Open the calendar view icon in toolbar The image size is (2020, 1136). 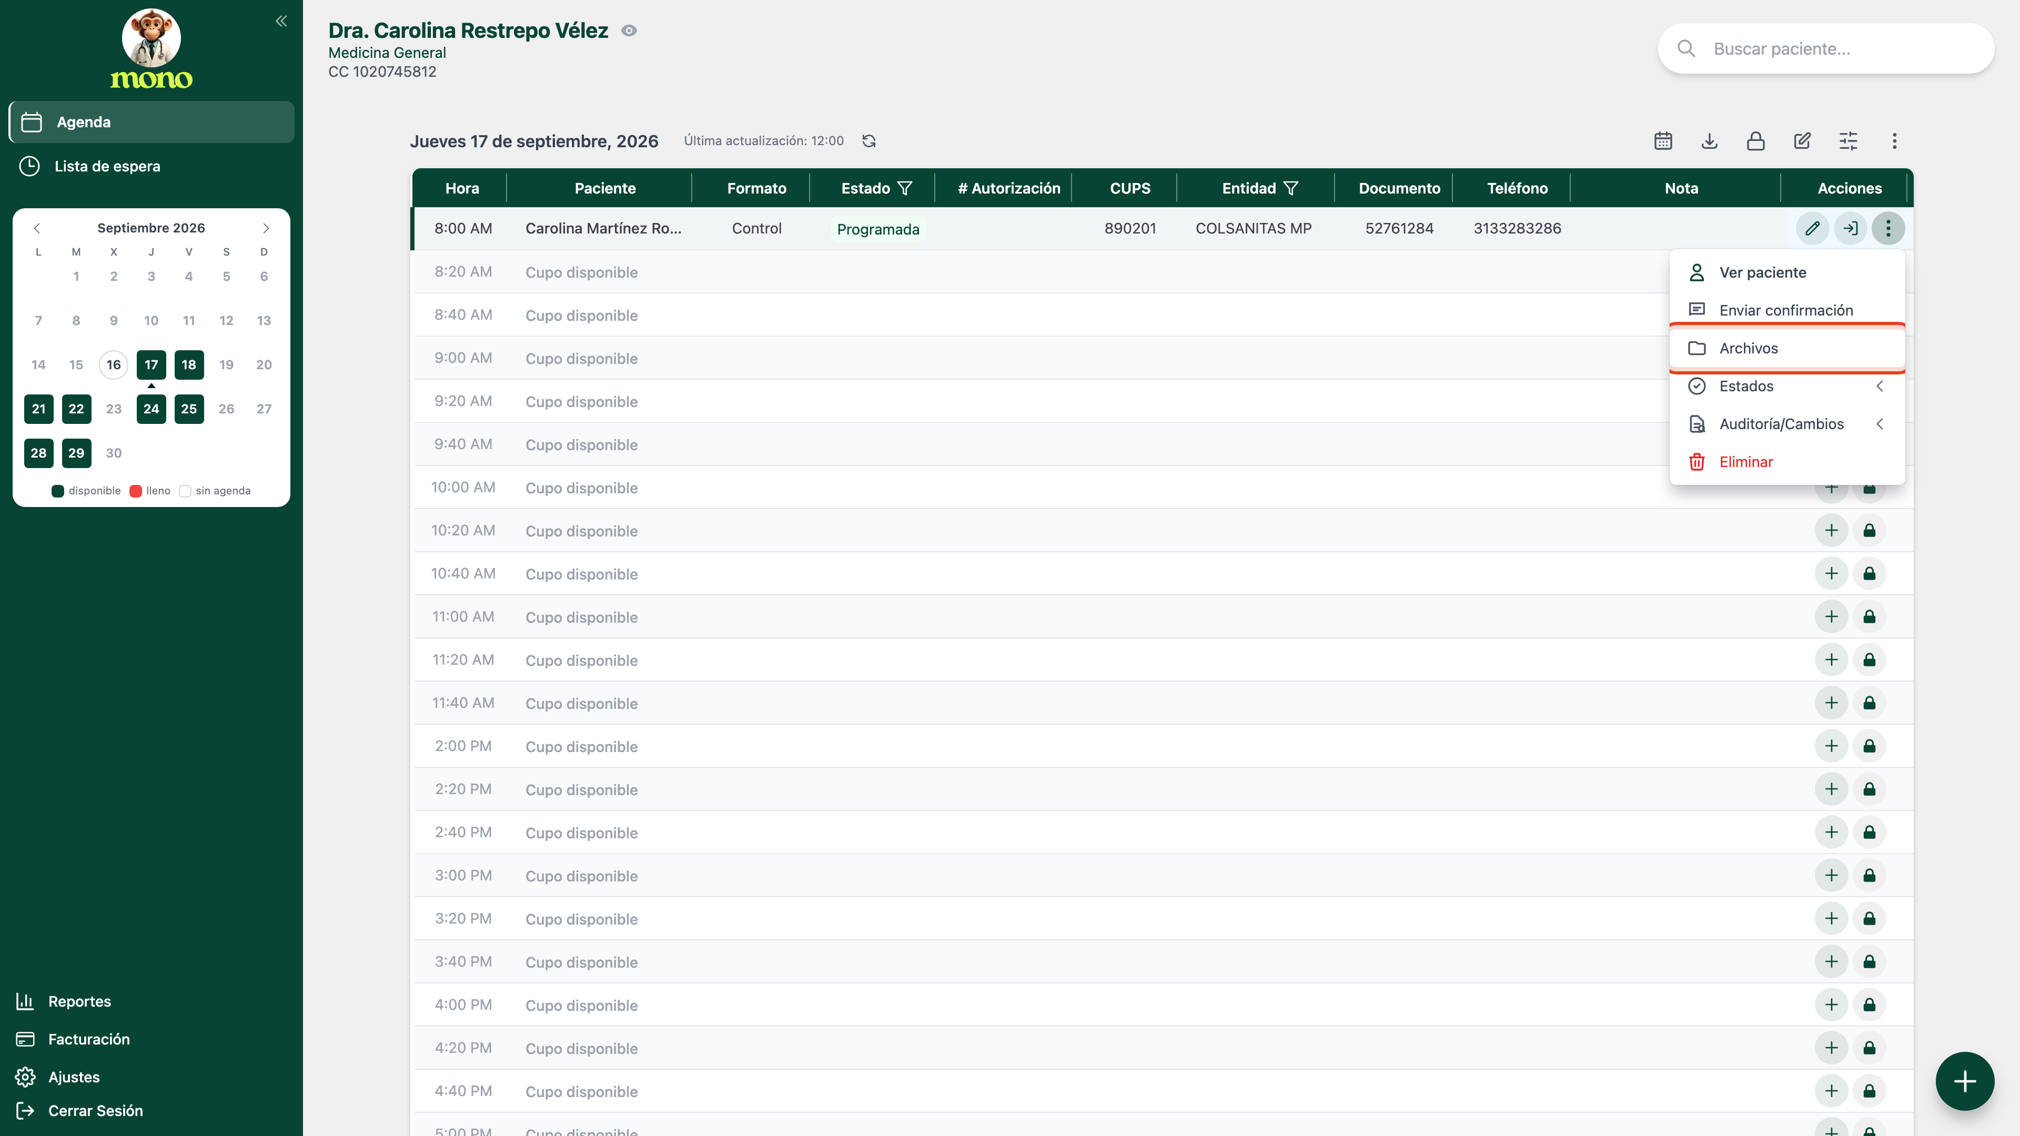(x=1663, y=141)
